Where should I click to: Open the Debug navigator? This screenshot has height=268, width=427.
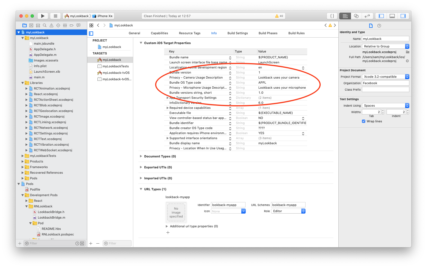pos(65,25)
